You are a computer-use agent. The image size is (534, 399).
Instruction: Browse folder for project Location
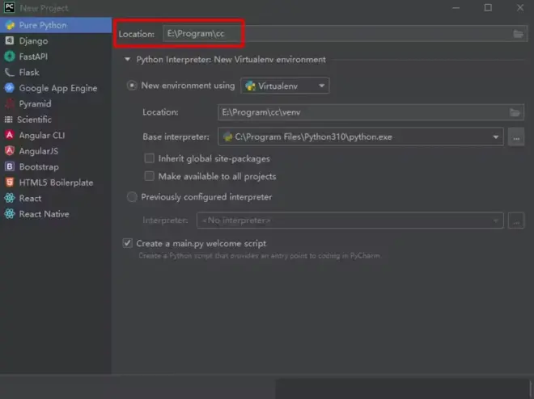pos(518,34)
